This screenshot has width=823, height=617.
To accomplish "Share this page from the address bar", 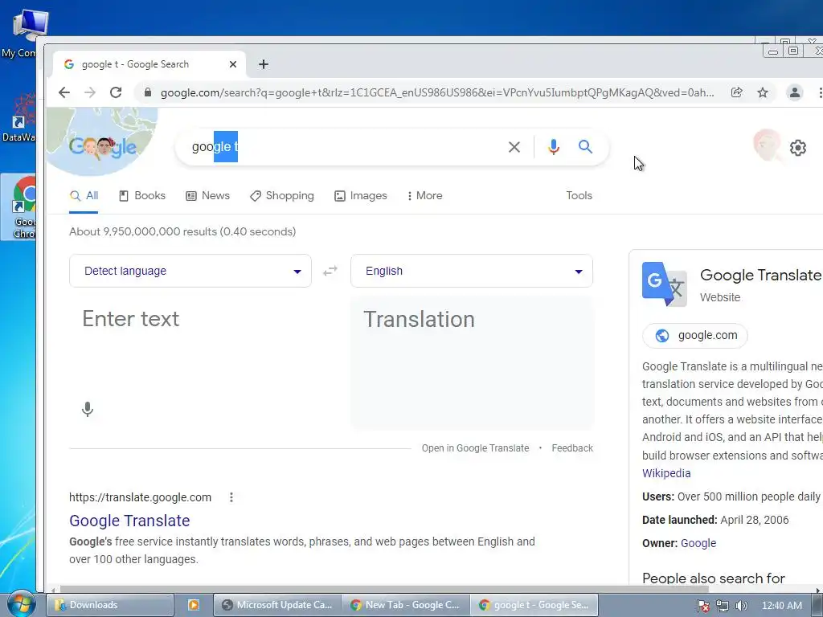I will (737, 93).
